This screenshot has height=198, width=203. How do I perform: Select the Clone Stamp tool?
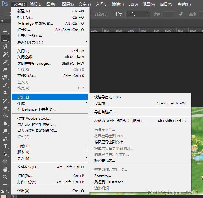coord(5,93)
